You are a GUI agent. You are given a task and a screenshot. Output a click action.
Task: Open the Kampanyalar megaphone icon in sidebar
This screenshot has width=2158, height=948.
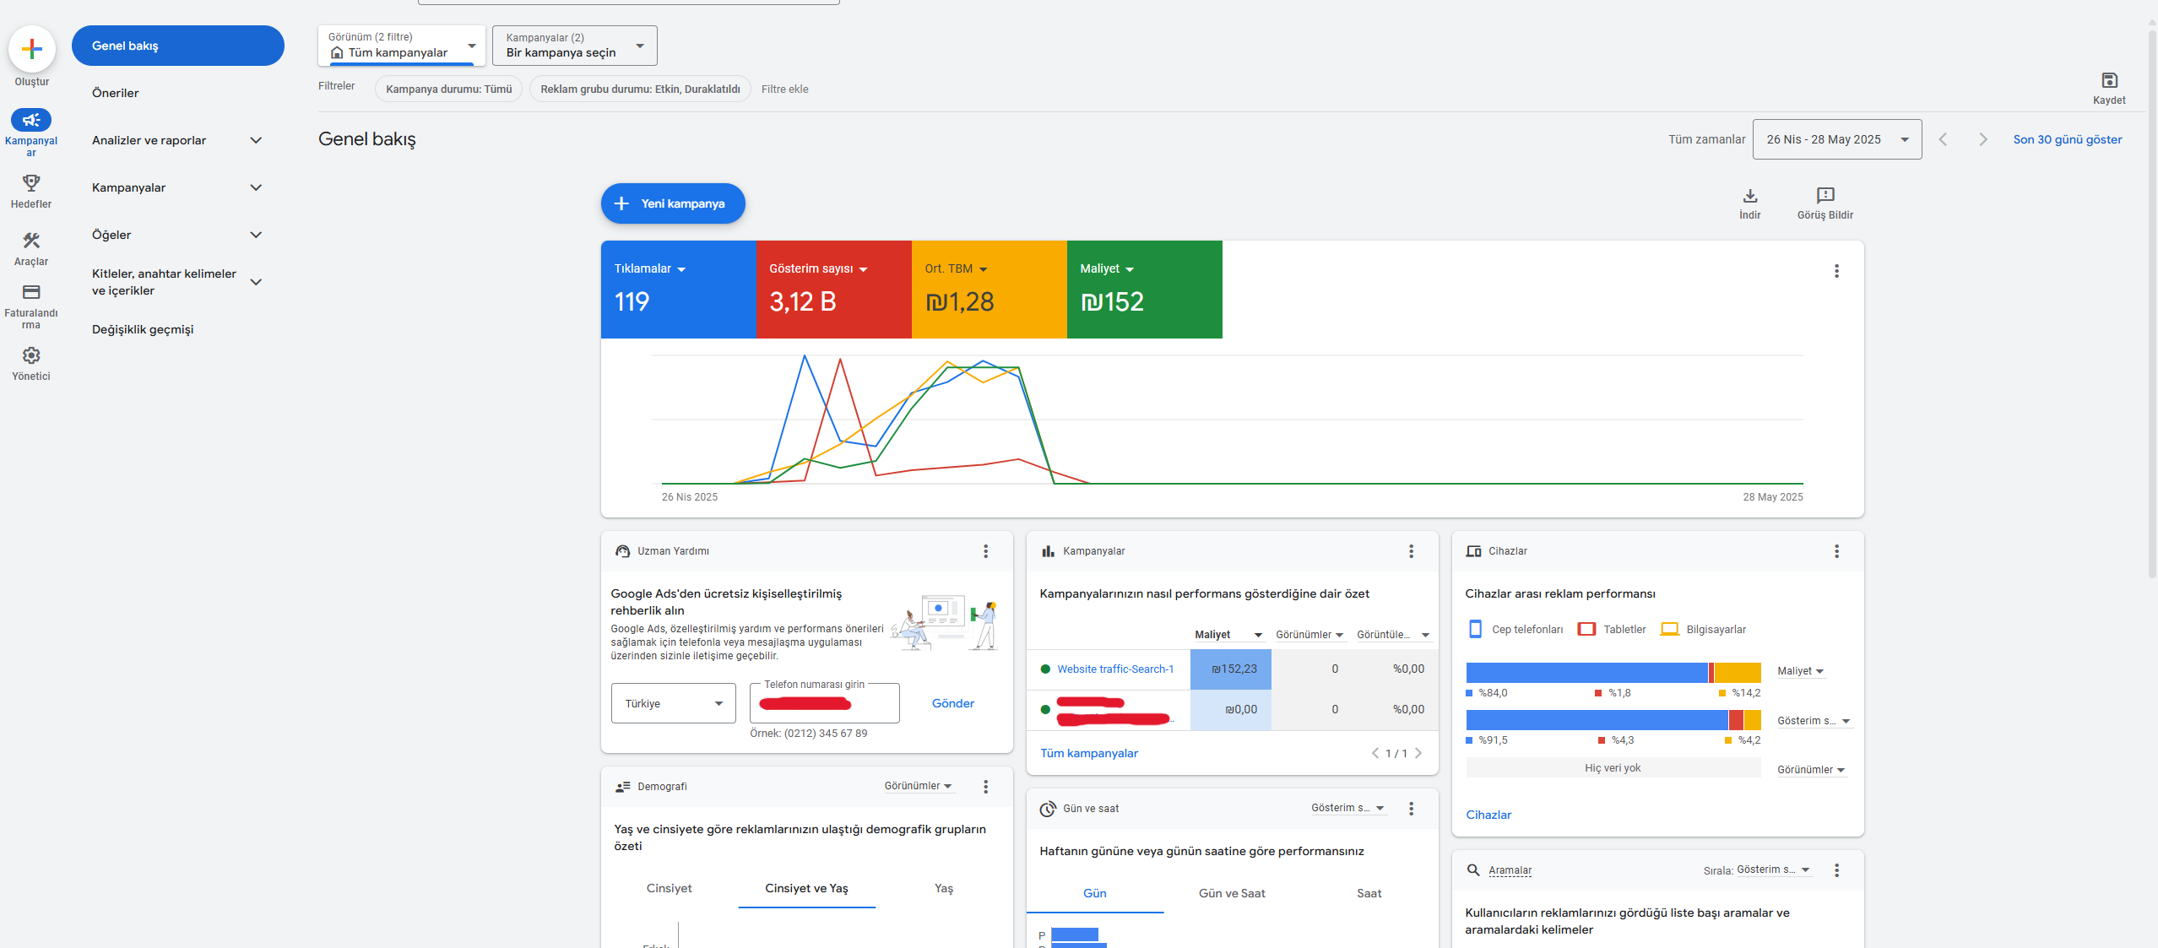(x=31, y=120)
